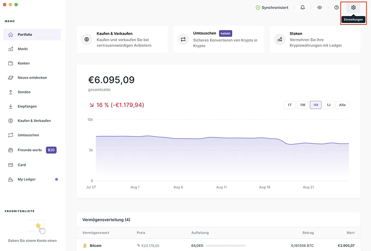Click the star favorite icon in Favoritenliste

click(x=38, y=225)
